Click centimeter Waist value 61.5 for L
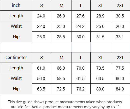The height and width of the screenshot is (109, 130). pos(81,78)
